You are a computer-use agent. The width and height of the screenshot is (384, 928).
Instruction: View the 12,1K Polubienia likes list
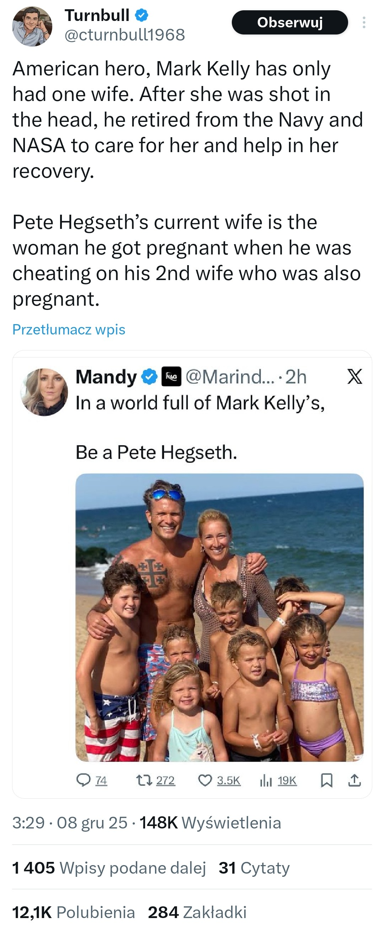click(x=74, y=912)
